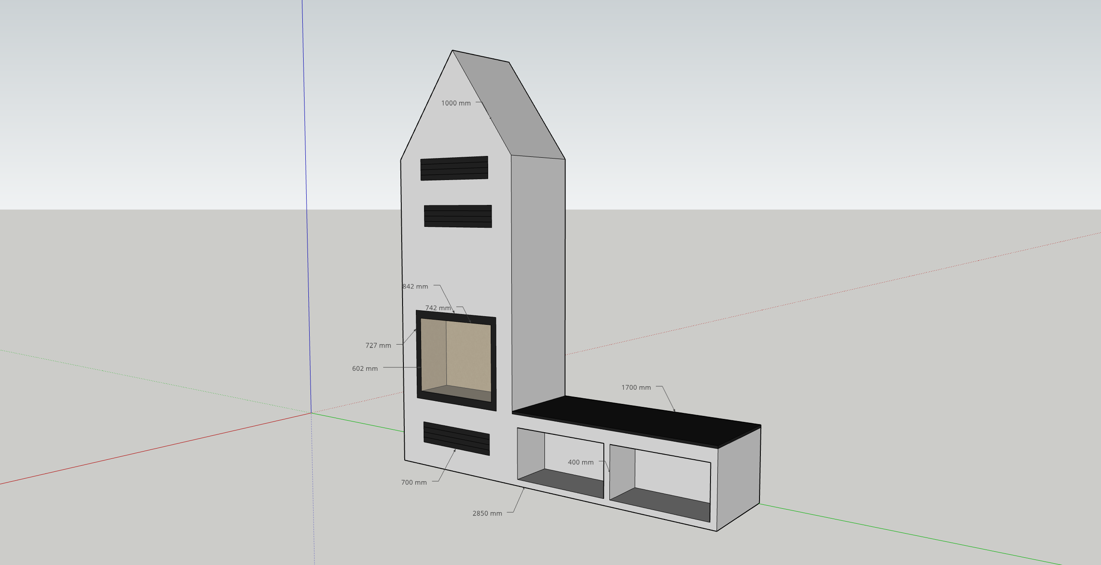
Task: Select the 727 mm dimension label
Action: point(378,345)
